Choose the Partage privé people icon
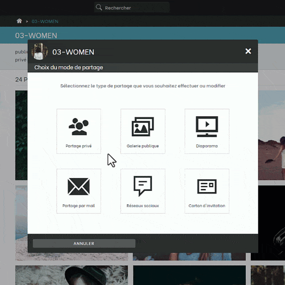285x285 pixels. coord(78,127)
